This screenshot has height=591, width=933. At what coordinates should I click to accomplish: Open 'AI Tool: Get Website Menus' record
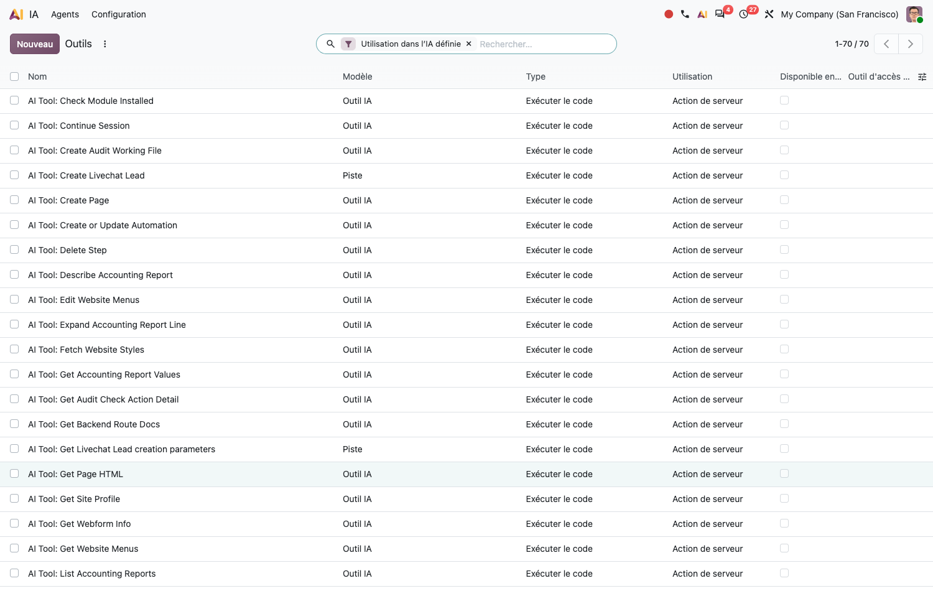[83, 549]
